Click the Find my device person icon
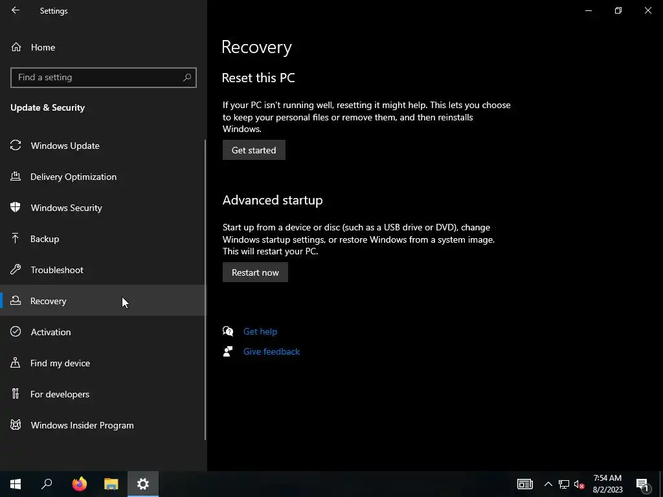This screenshot has width=663, height=497. click(16, 362)
